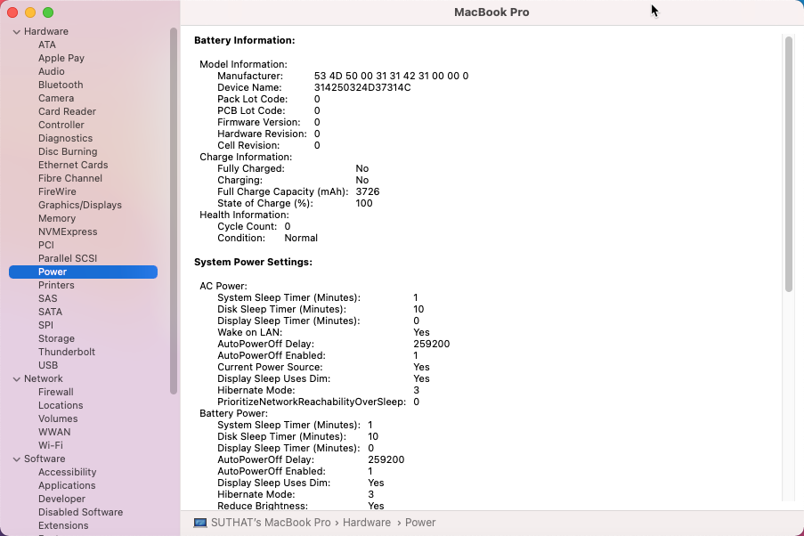Viewport: 804px width, 536px height.
Task: View Storage information
Action: click(56, 338)
